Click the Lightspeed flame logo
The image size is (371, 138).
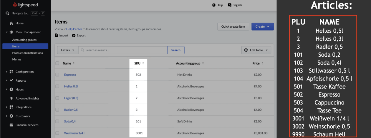pos(15,5)
